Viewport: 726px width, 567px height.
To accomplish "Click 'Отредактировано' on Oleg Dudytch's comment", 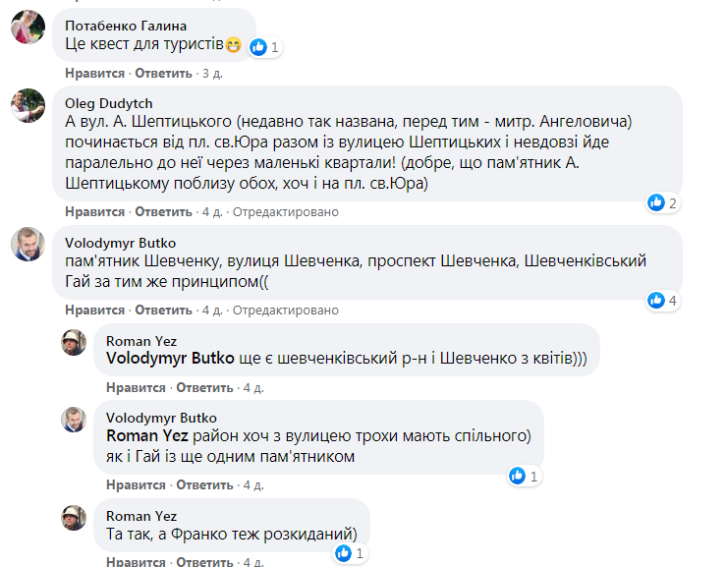I will (285, 212).
